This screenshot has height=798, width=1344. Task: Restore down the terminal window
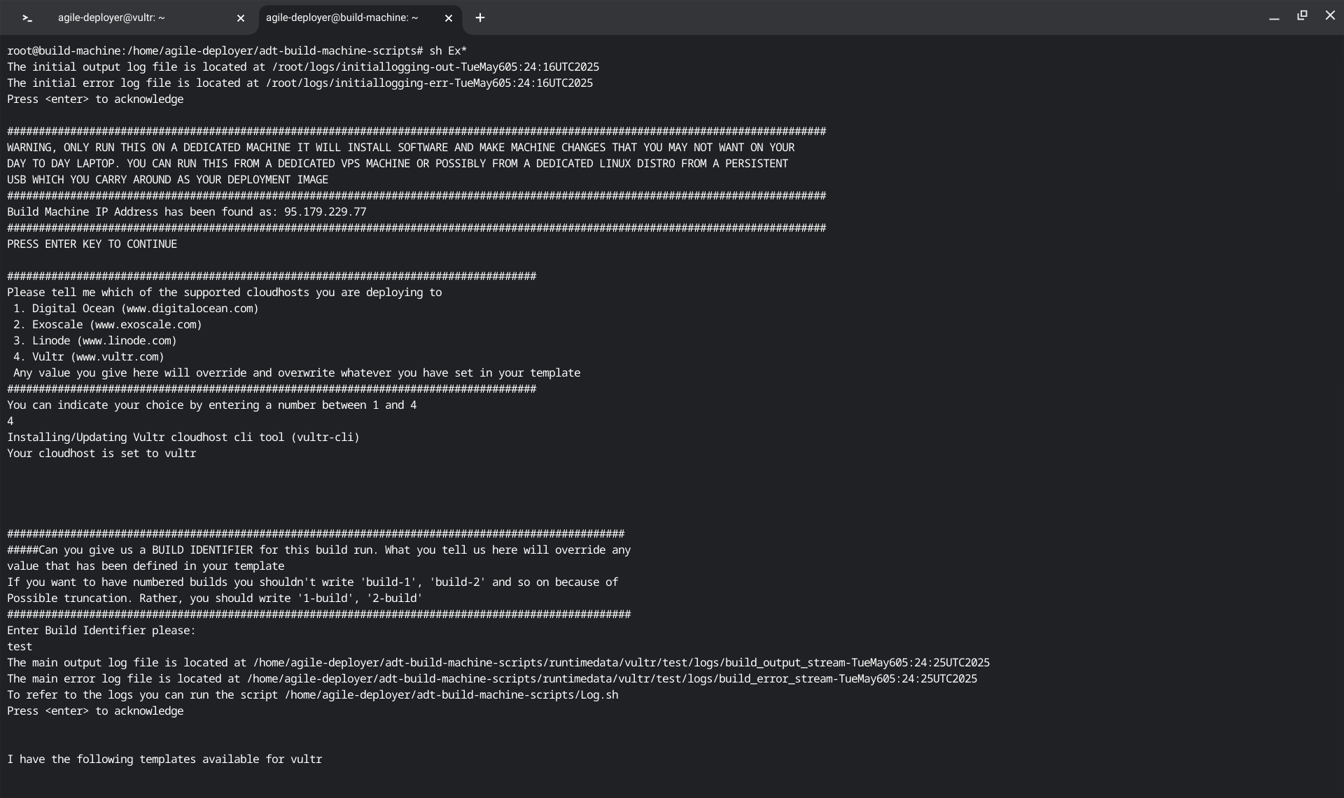point(1302,15)
